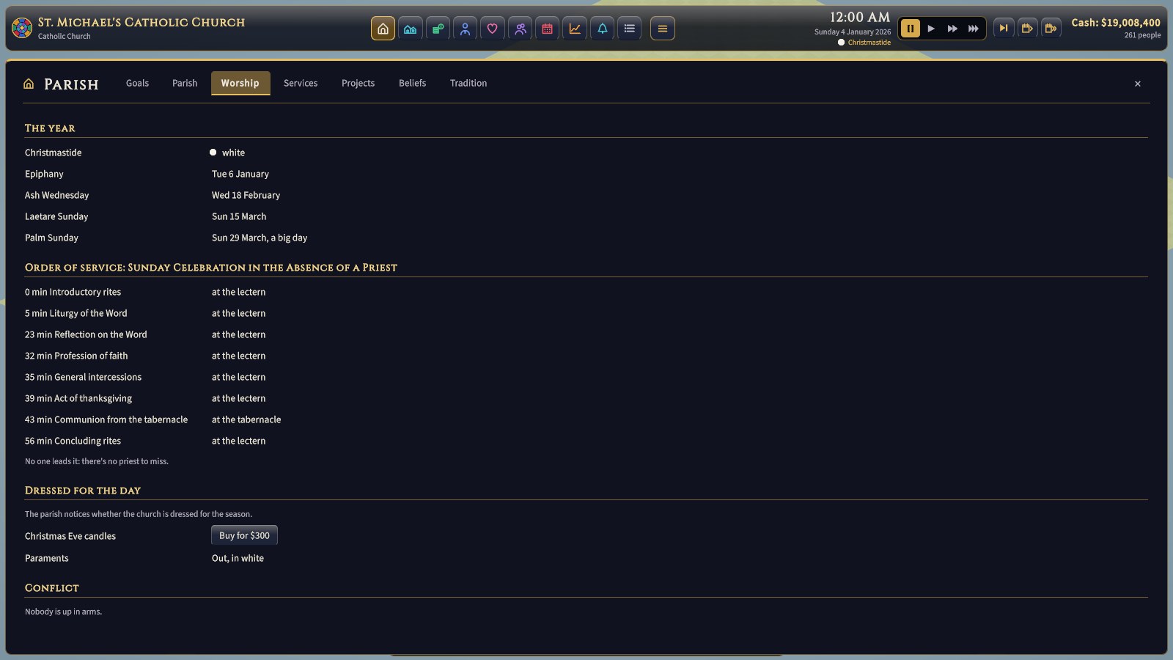Image resolution: width=1173 pixels, height=660 pixels.
Task: Buy Christmas Eve candles for $300
Action: (244, 535)
